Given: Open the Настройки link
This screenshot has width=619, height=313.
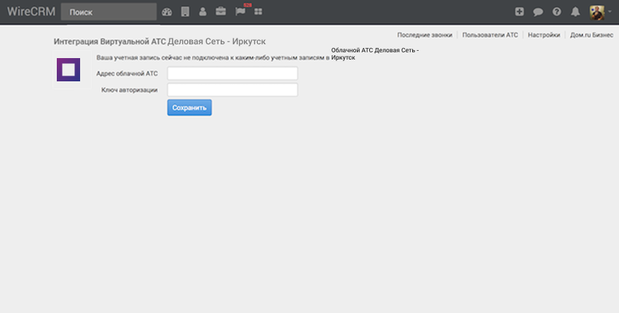Looking at the screenshot, I should coord(544,35).
